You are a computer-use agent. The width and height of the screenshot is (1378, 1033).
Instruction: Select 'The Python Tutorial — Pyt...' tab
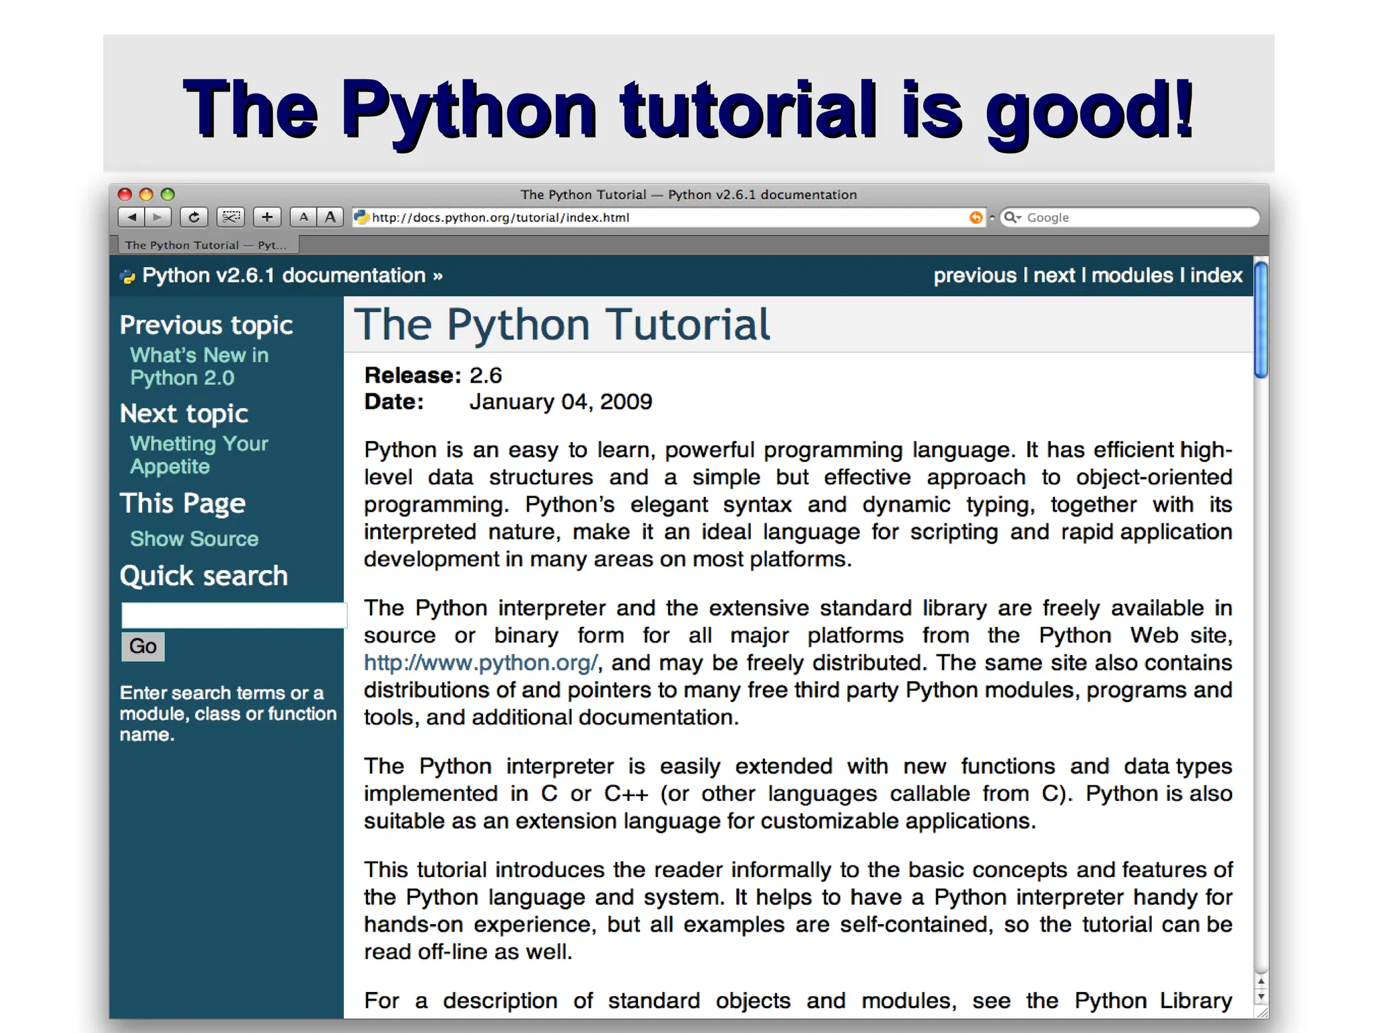[205, 245]
